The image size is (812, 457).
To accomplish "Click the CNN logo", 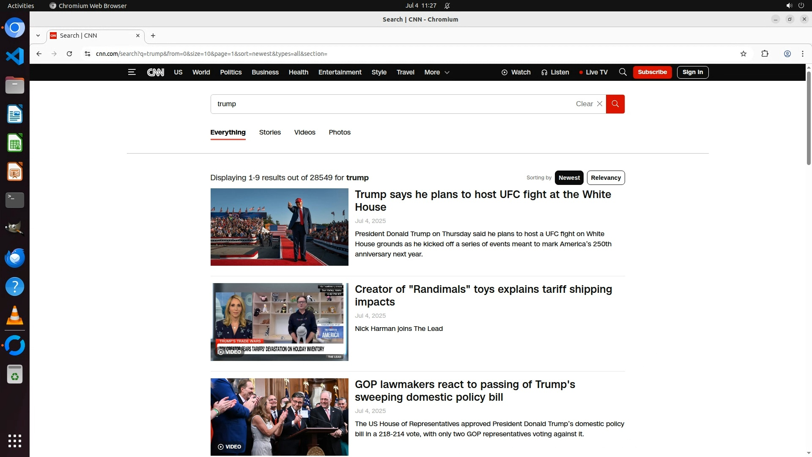I will point(155,72).
